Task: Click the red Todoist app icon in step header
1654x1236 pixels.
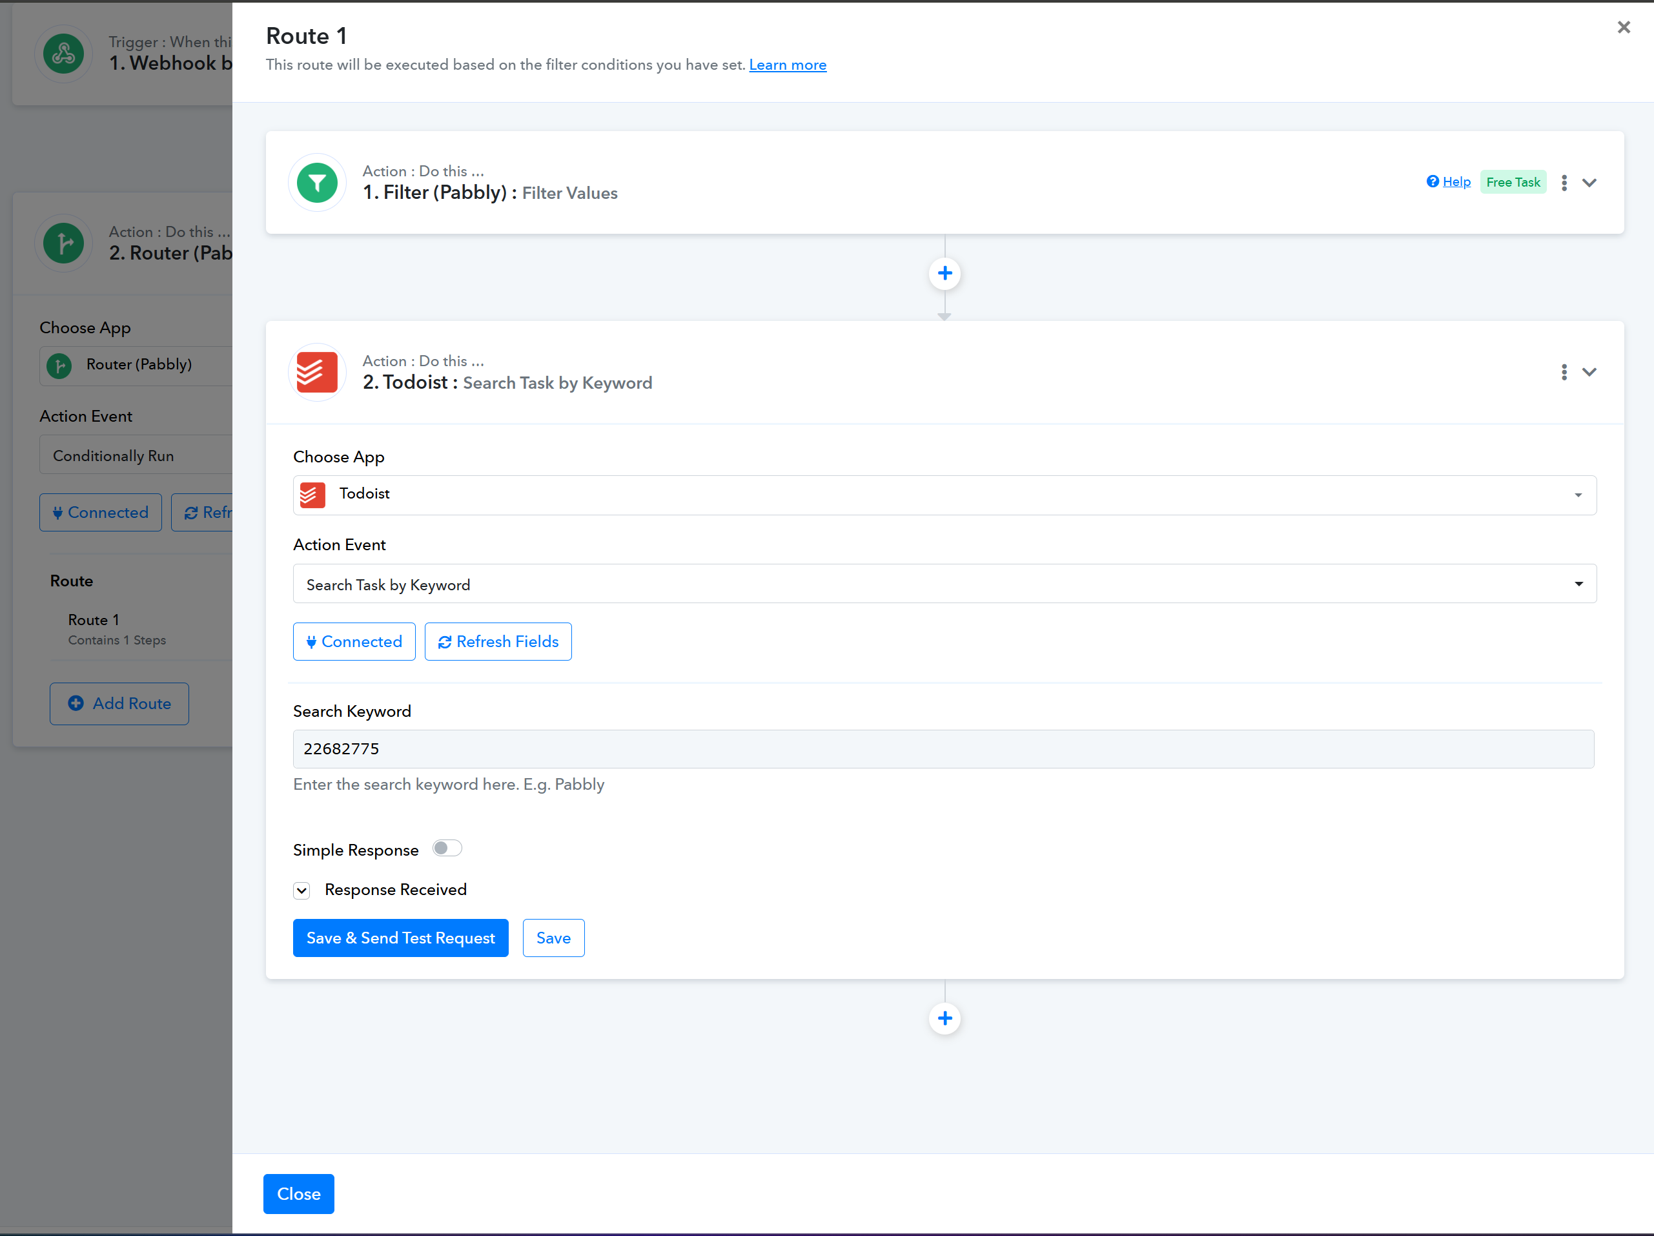Action: (317, 373)
